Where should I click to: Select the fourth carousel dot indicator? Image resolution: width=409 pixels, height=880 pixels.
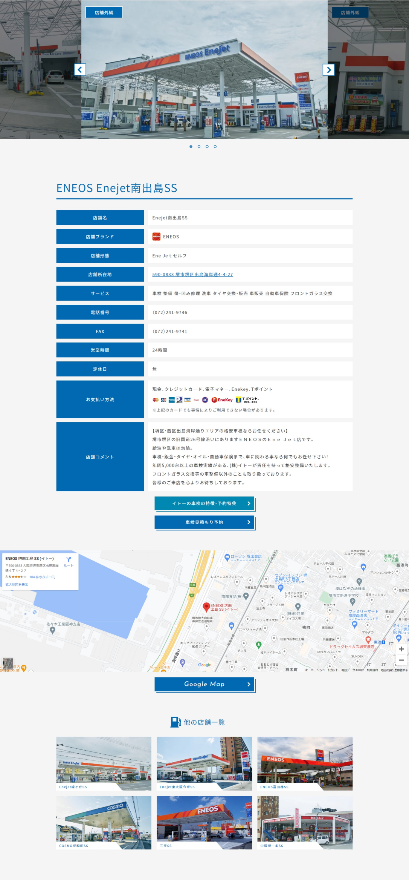215,146
